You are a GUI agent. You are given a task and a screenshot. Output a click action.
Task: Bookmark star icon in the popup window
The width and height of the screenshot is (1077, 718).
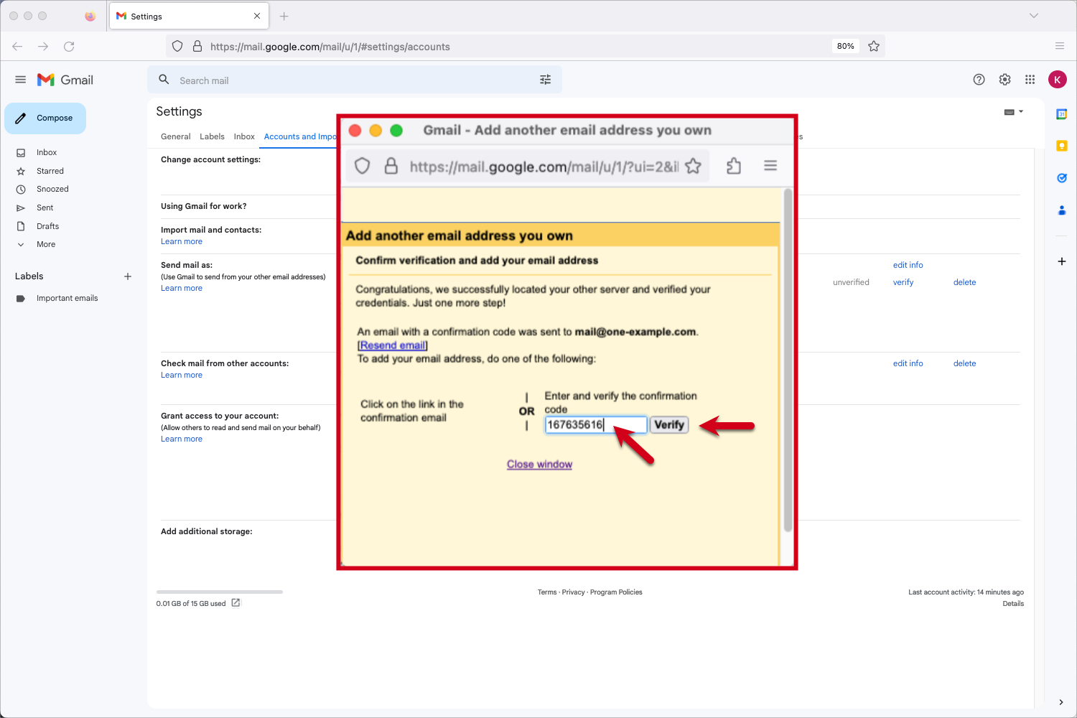[x=693, y=167]
